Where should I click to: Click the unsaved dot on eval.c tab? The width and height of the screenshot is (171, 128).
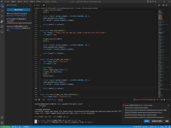tap(44, 5)
